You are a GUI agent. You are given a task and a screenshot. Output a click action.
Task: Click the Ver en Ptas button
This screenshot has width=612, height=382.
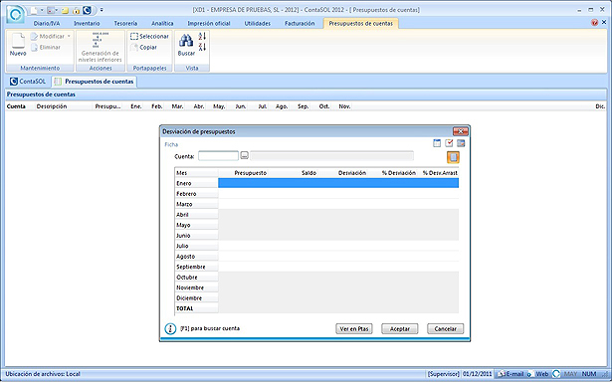353,329
